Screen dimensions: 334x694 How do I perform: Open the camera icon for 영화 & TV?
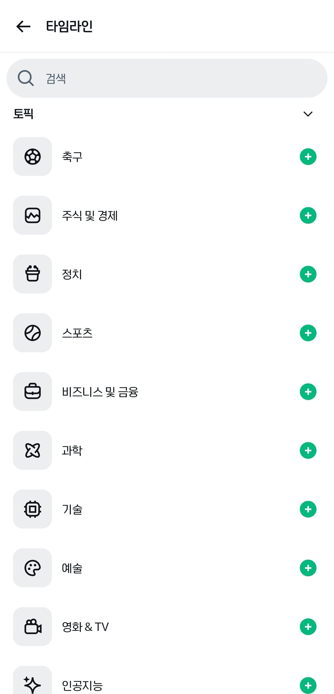click(32, 627)
